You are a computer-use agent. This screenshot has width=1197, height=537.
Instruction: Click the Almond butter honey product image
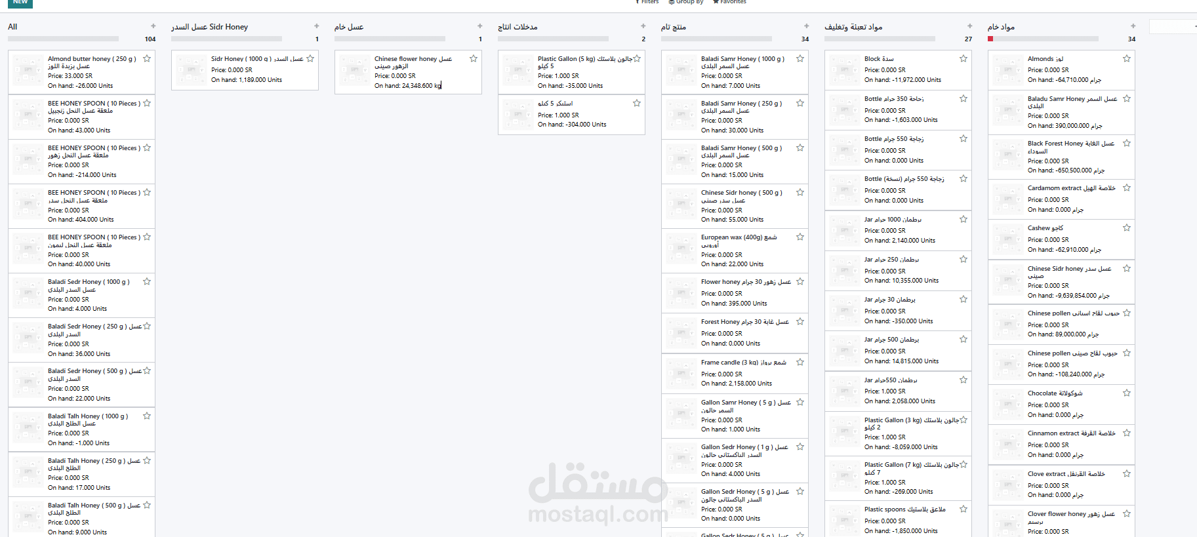click(28, 71)
